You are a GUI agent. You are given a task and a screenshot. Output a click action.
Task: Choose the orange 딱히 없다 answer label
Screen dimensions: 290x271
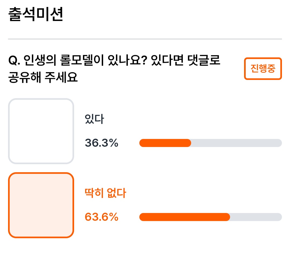[105, 193]
